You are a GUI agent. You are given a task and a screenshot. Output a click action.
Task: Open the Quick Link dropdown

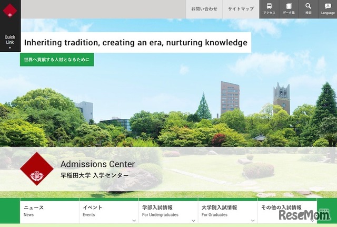coord(10,42)
